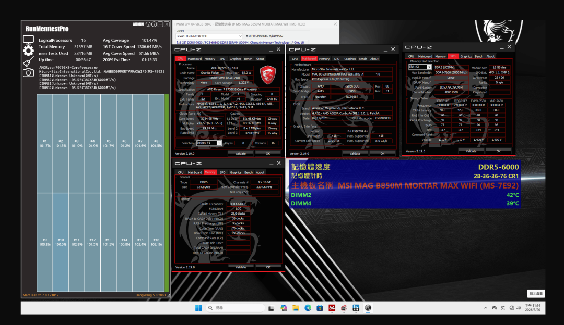This screenshot has width=564, height=325.
Task: Take a screenshot with RunMemtestPro camera icon
Action: point(28,72)
